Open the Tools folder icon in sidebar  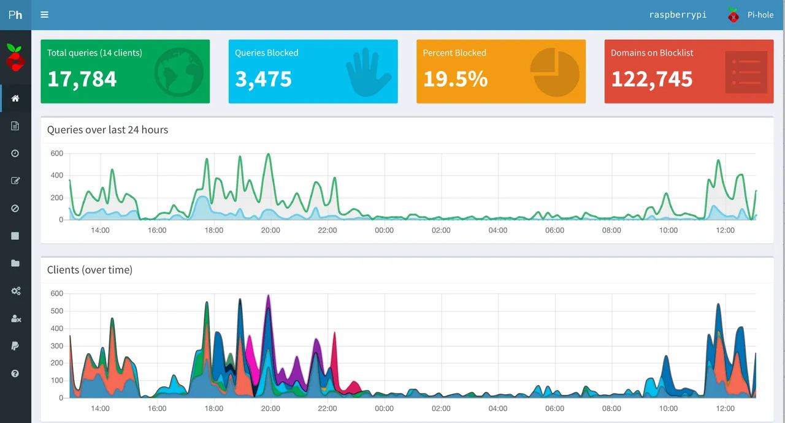[x=15, y=263]
